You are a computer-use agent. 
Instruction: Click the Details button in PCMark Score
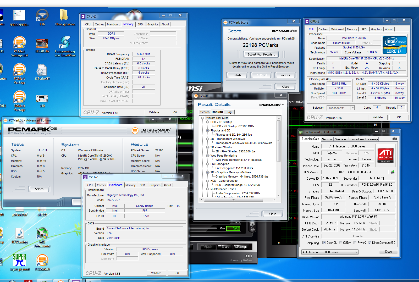(x=238, y=75)
